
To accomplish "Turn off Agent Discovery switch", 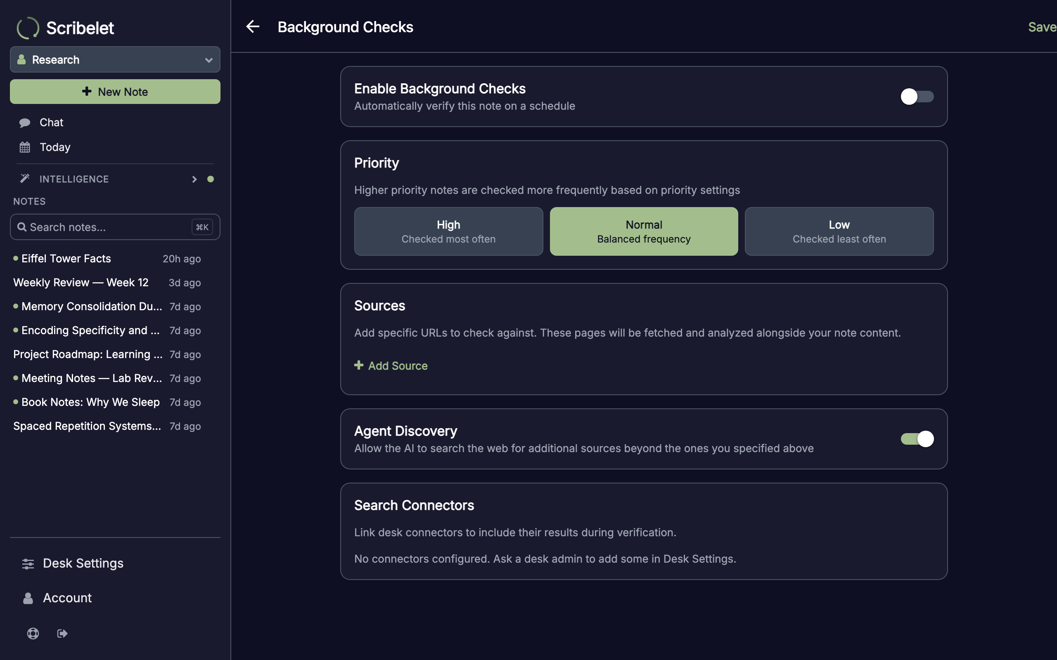I will point(917,438).
